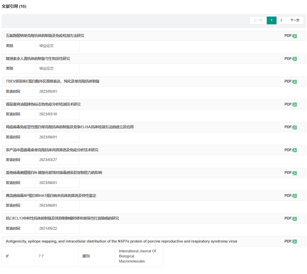Open 五氯酚酸钠单克隆抗体的制备 citation title
The image size is (307, 274).
(x=45, y=36)
